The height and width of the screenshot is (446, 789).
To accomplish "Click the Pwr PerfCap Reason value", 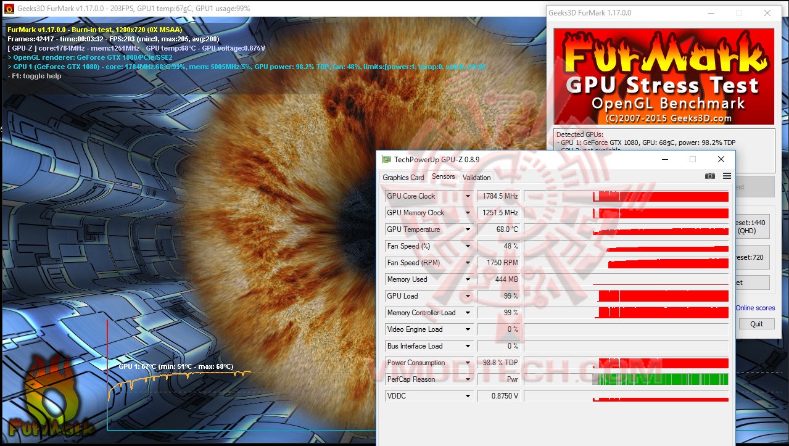I will point(499,379).
